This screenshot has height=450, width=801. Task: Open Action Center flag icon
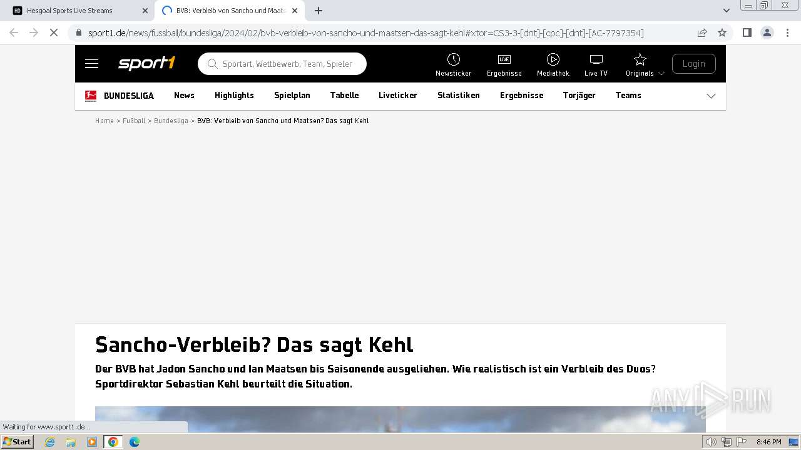pyautogui.click(x=740, y=442)
